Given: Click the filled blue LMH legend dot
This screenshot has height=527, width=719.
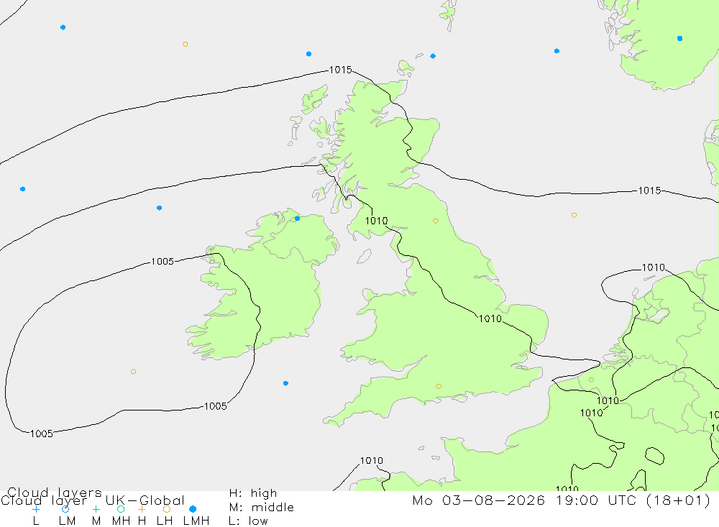Looking at the screenshot, I should point(193,509).
